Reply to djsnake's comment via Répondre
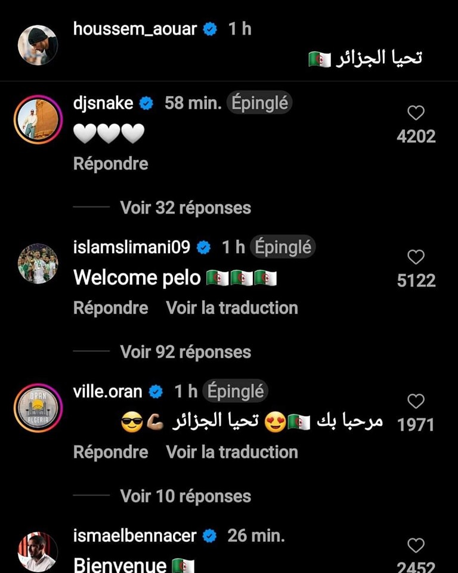This screenshot has height=573, width=458. pos(111,164)
